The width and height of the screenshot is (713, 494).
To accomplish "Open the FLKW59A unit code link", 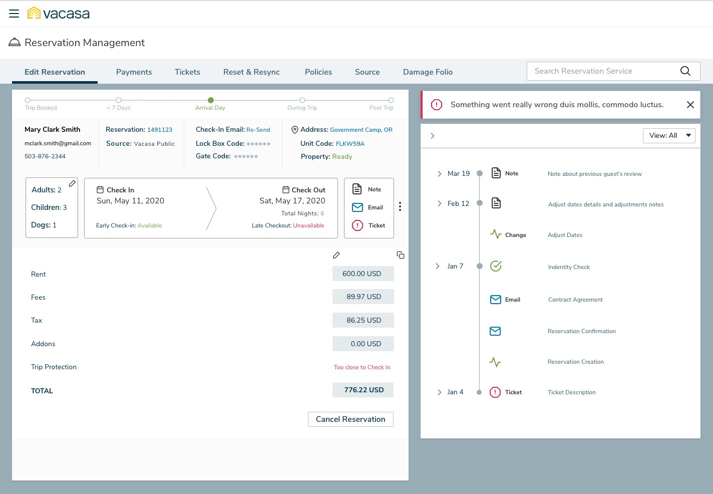I will [350, 144].
